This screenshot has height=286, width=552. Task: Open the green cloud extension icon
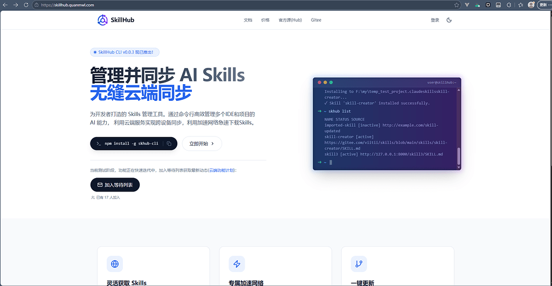pyautogui.click(x=478, y=5)
